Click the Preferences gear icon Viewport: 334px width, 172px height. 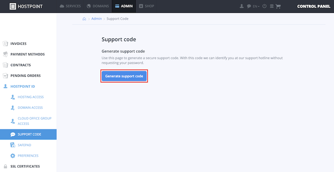click(x=13, y=156)
